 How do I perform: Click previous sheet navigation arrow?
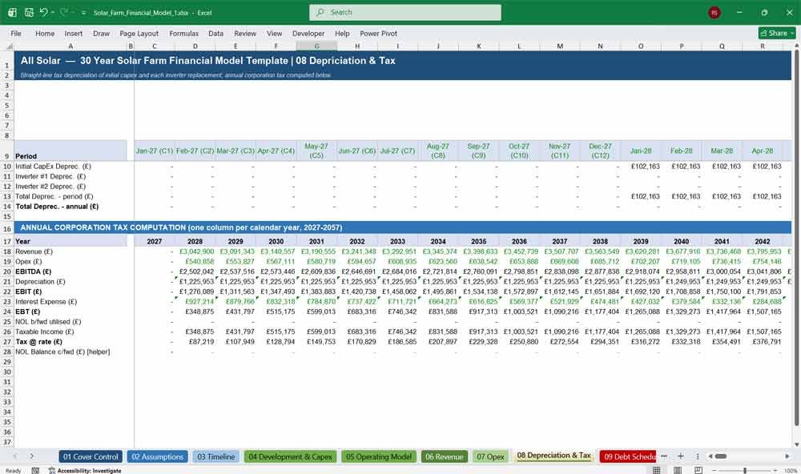[14, 456]
